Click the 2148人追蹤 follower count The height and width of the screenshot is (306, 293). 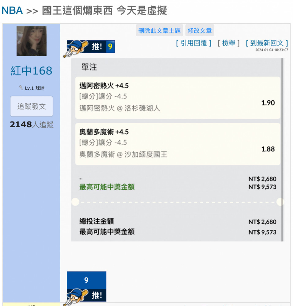pyautogui.click(x=32, y=125)
